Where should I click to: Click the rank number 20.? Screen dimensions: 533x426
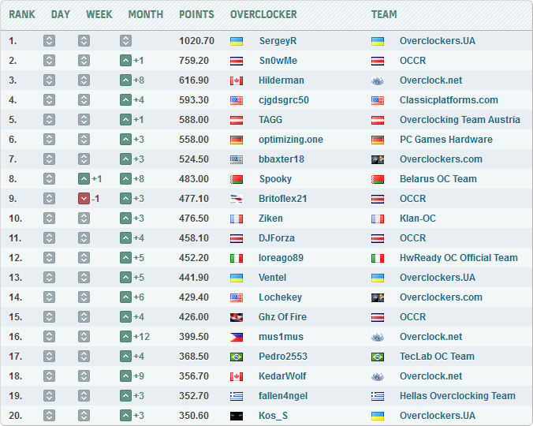click(15, 416)
